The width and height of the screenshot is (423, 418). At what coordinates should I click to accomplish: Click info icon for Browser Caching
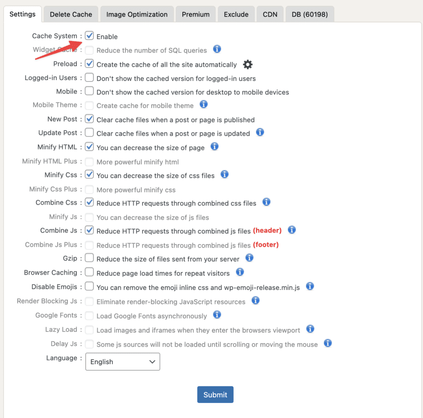tap(240, 272)
